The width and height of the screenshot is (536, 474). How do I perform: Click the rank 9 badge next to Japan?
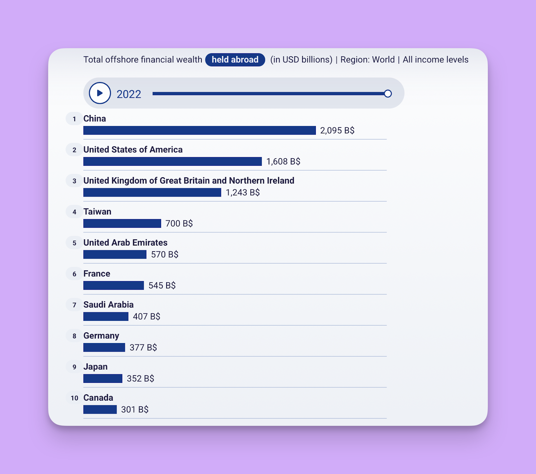74,367
